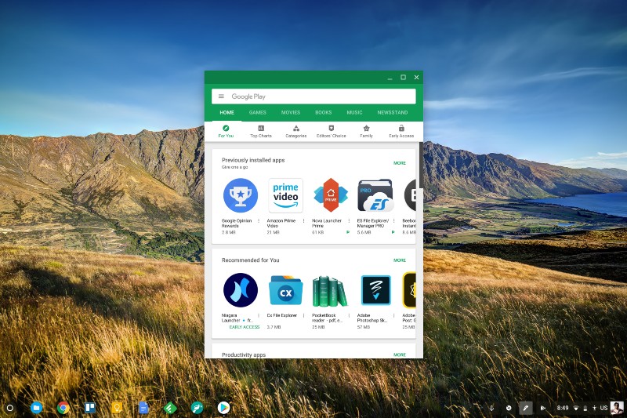Switch to the BOOKS tab
Viewport: 627px width, 418px height.
(324, 112)
